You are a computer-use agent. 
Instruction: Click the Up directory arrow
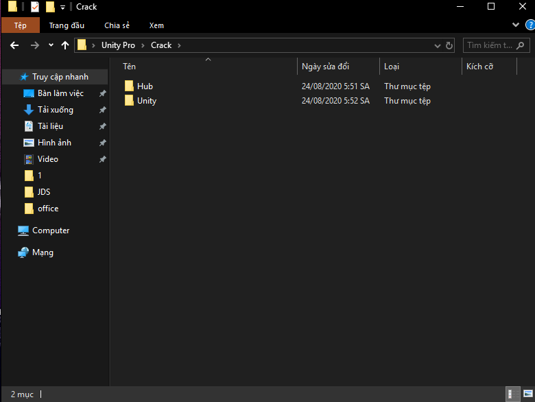65,45
